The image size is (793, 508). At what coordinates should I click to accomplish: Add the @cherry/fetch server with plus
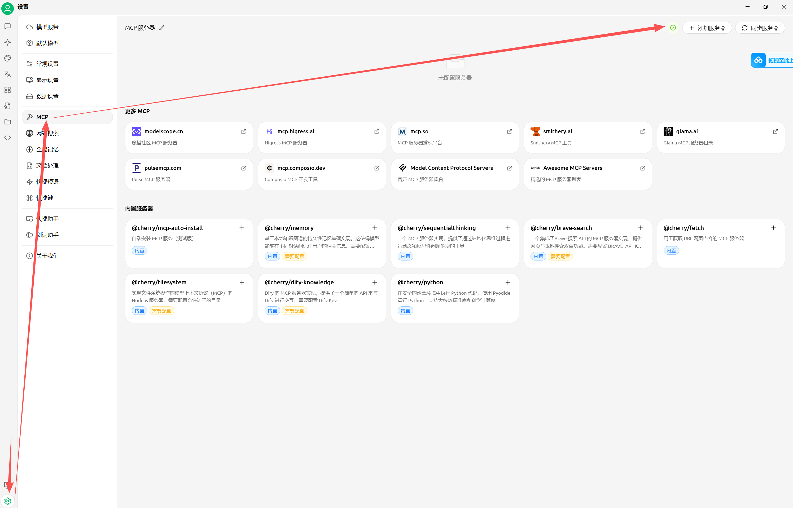coord(773,228)
